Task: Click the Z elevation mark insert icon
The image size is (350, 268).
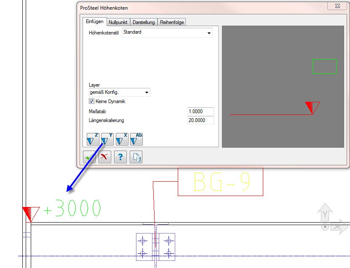Action: pyautogui.click(x=93, y=139)
